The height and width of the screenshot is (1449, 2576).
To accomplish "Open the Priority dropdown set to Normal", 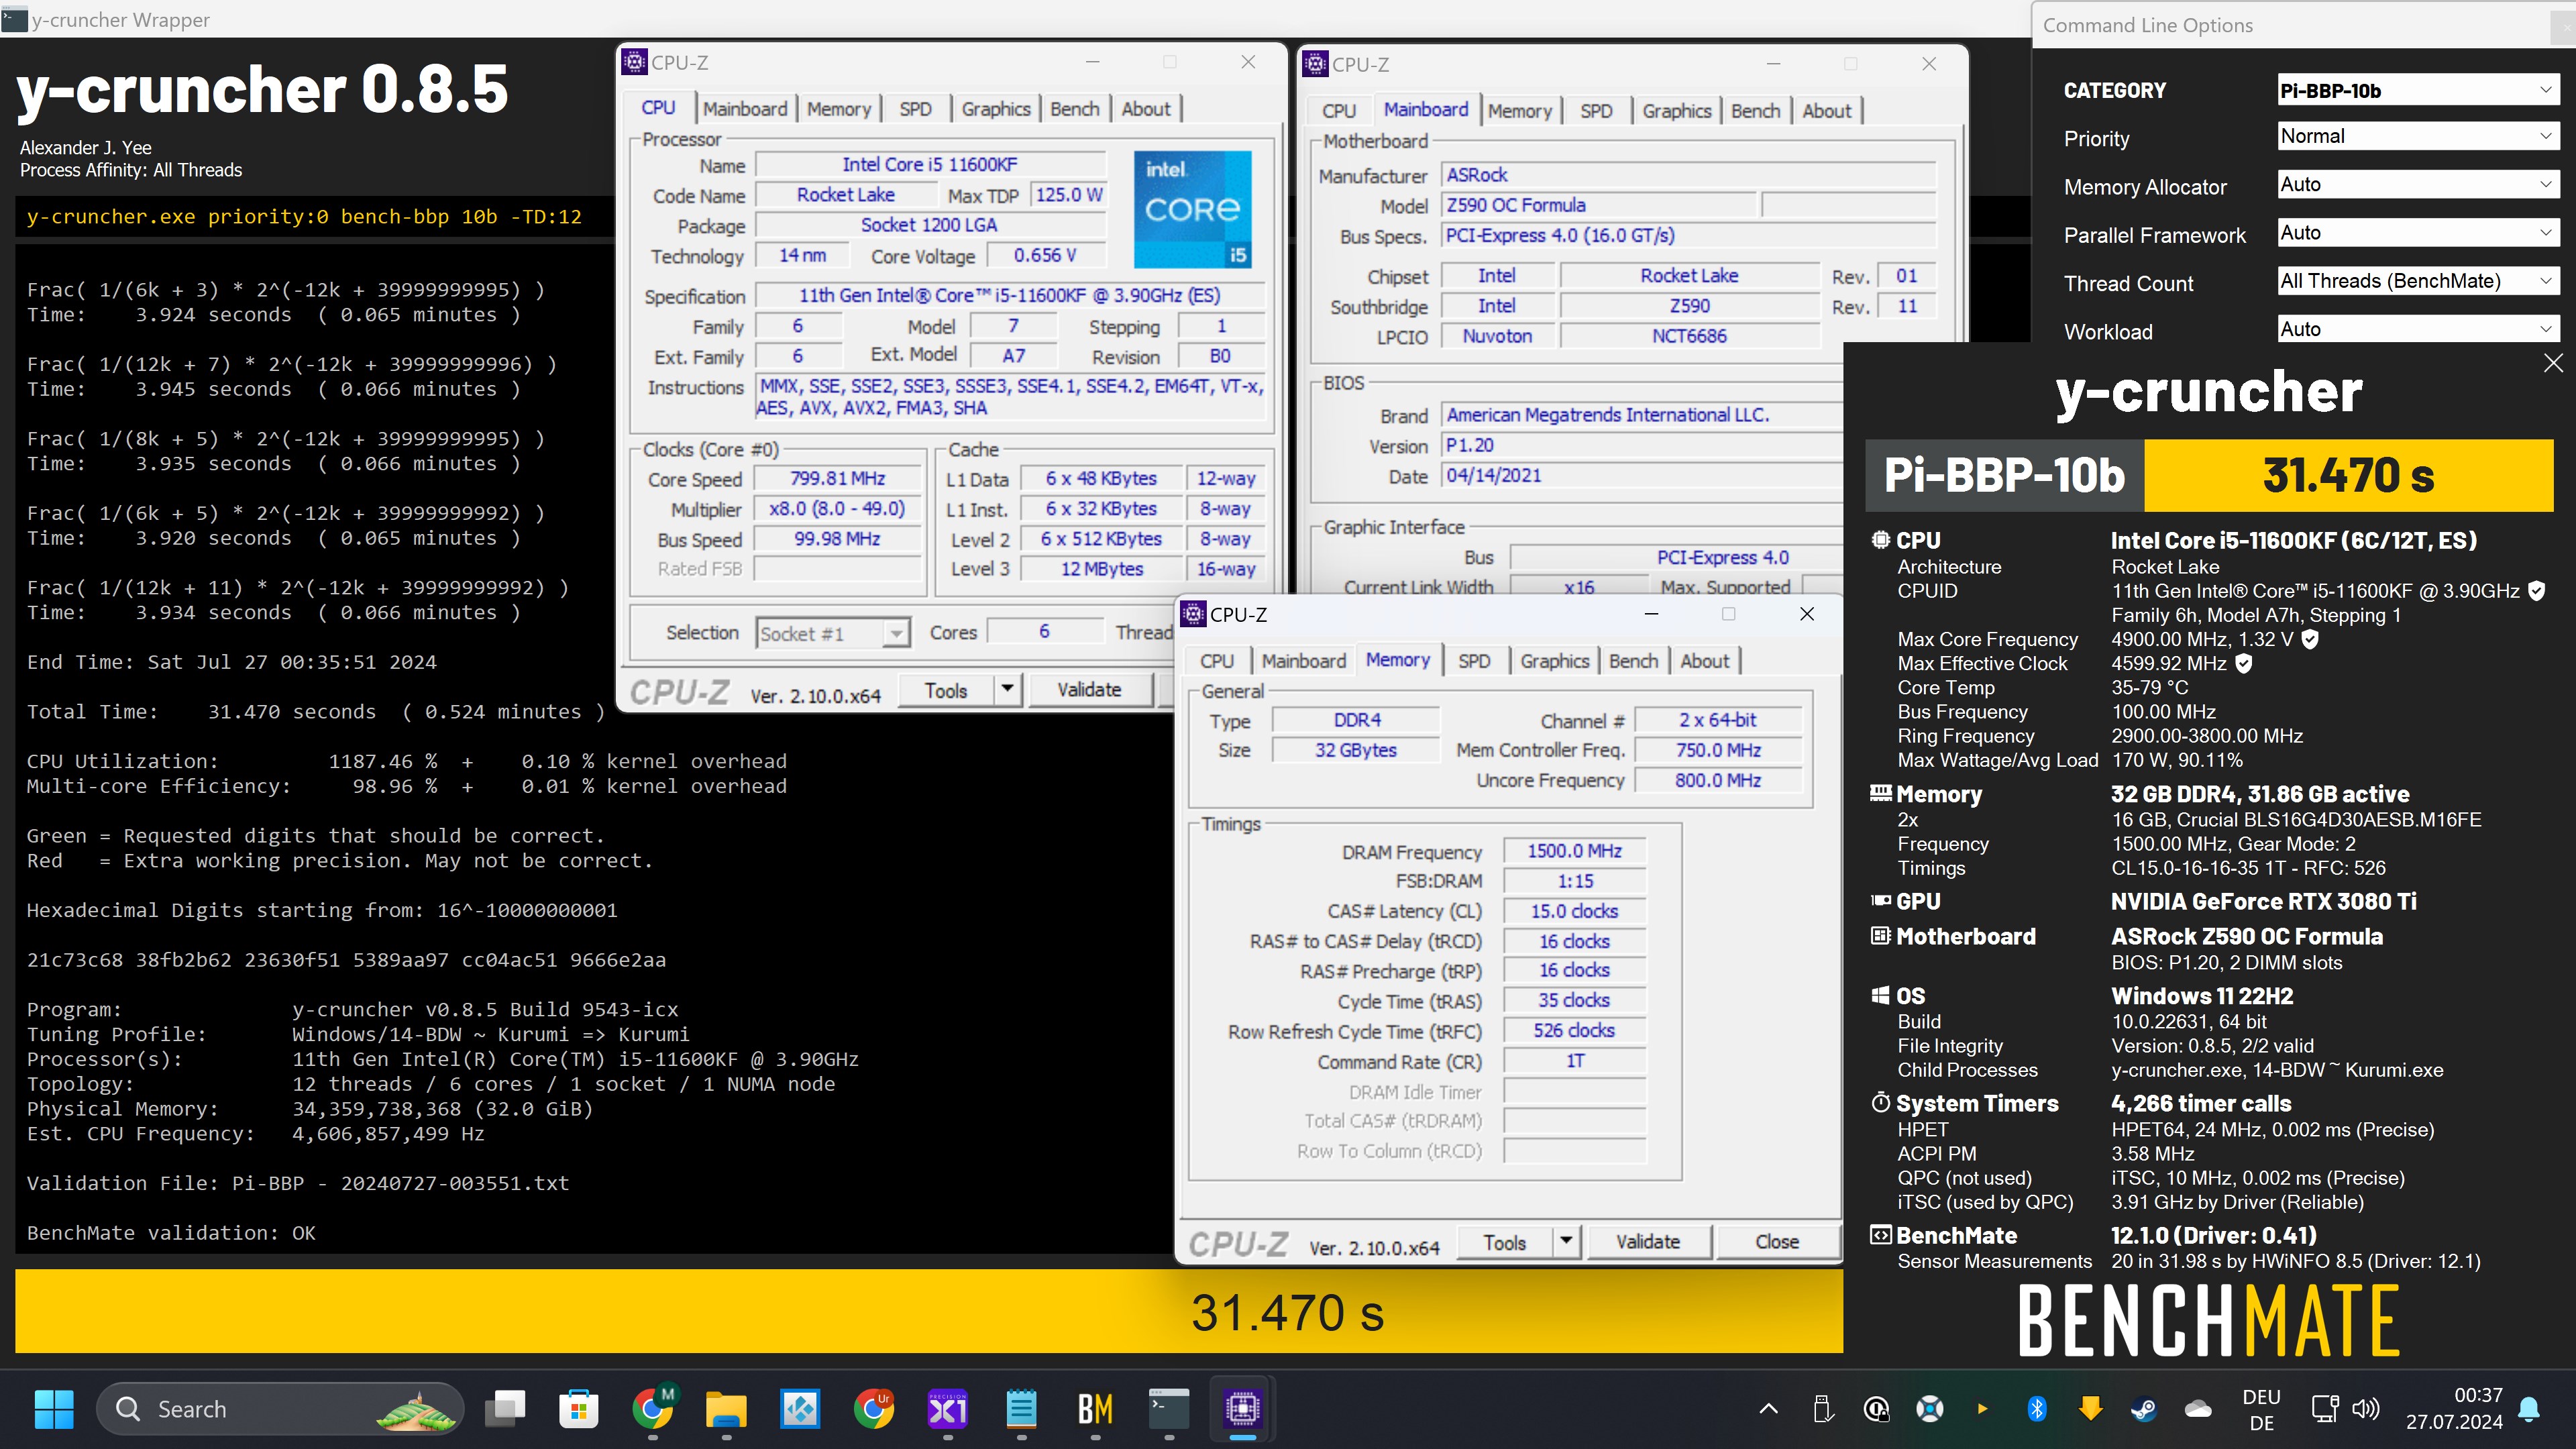I will pos(2417,136).
